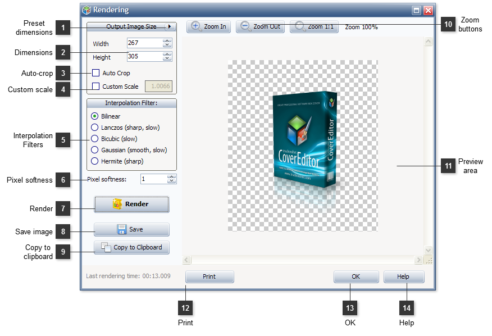492x336 pixels.
Task: Click the 'Last rendering time: 00:13.009' text
Action: [128, 276]
